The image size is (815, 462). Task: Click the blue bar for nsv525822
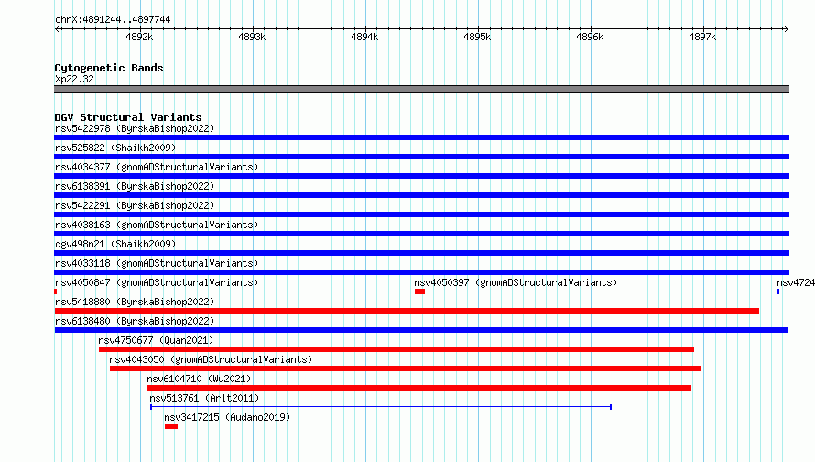coord(421,157)
